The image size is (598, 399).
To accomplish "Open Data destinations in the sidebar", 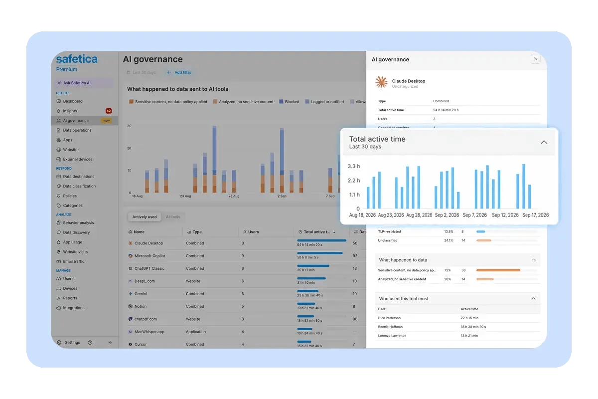I will 79,177.
